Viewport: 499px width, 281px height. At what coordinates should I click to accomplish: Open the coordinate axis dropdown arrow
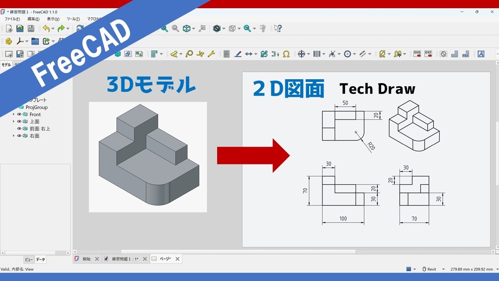[27, 41]
